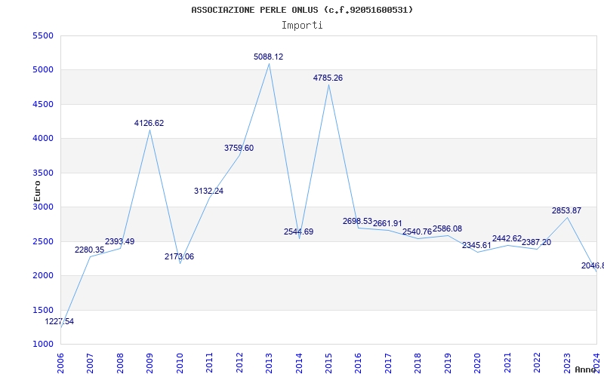Click y-axis tick value 1500

[x=43, y=310]
